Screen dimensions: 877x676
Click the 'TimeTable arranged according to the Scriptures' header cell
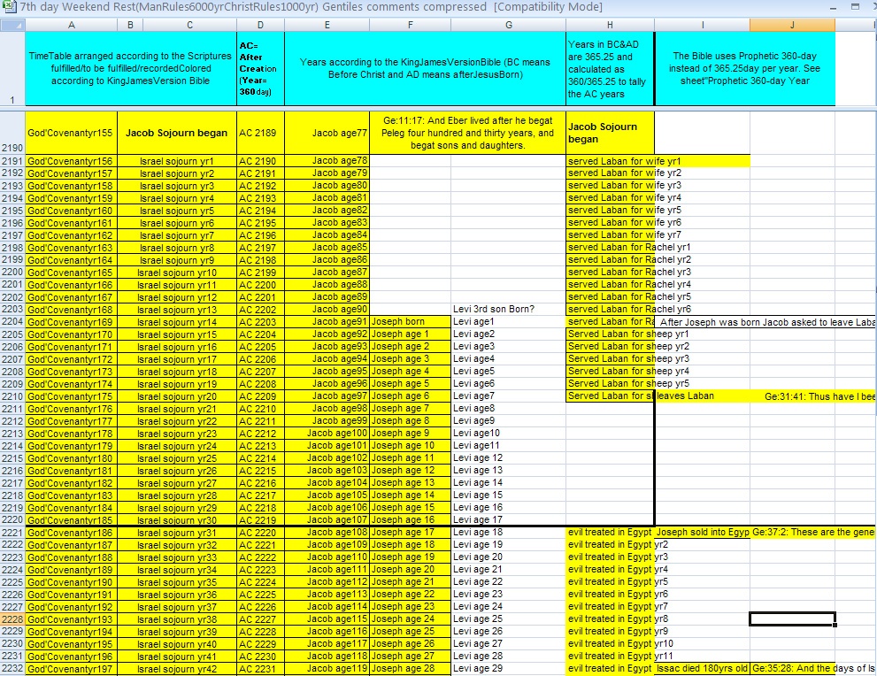point(131,69)
